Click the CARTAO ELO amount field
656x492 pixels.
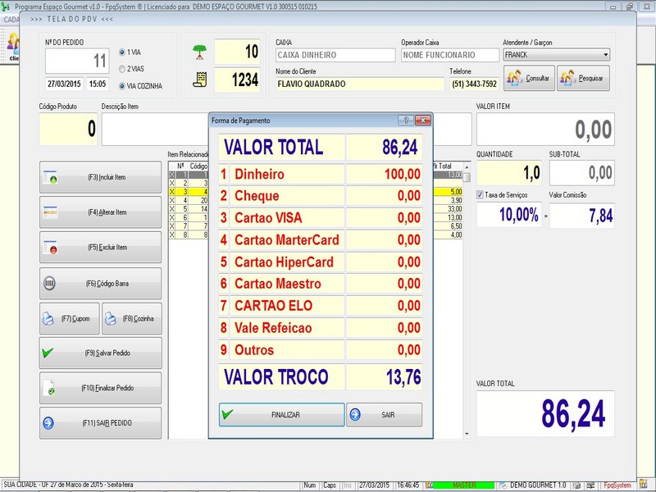coord(384,306)
